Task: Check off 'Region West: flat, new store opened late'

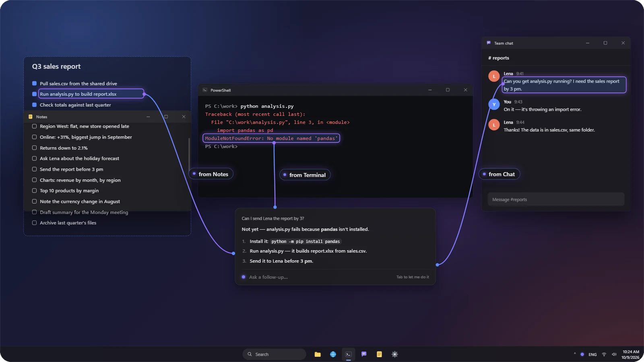Action: tap(34, 126)
